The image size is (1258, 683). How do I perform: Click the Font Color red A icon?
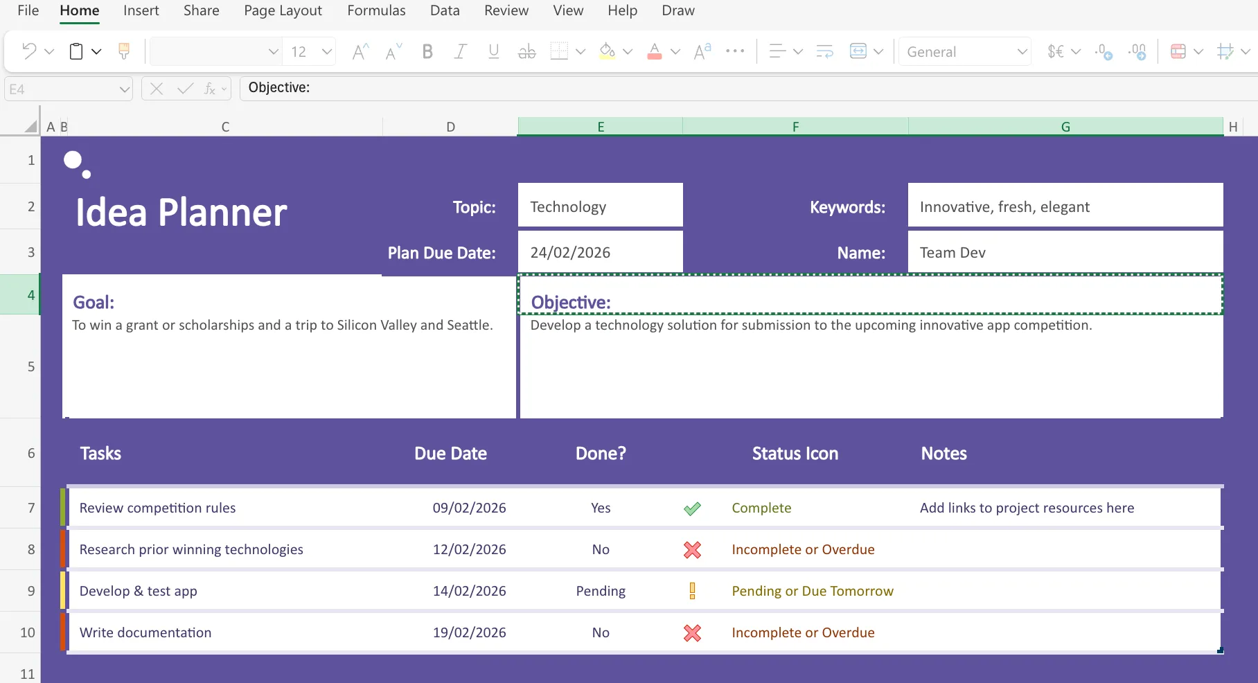655,51
